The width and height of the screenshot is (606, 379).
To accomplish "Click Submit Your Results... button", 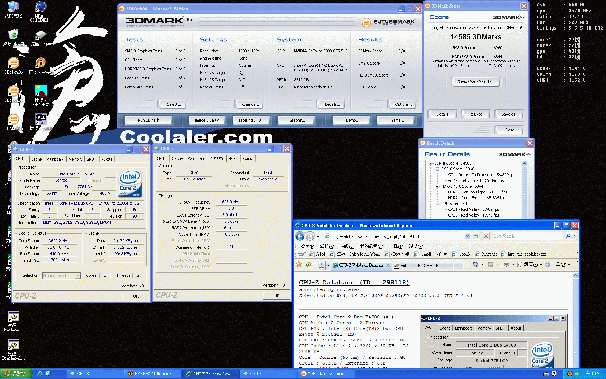I will point(476,82).
